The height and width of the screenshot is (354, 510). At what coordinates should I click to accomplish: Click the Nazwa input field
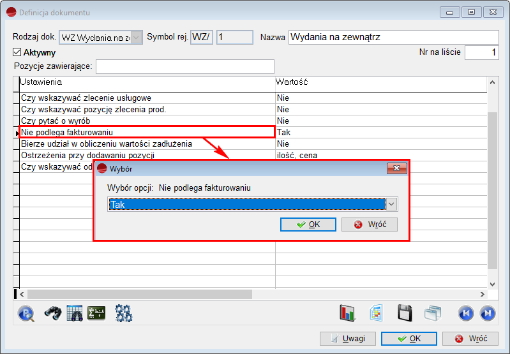tap(393, 38)
